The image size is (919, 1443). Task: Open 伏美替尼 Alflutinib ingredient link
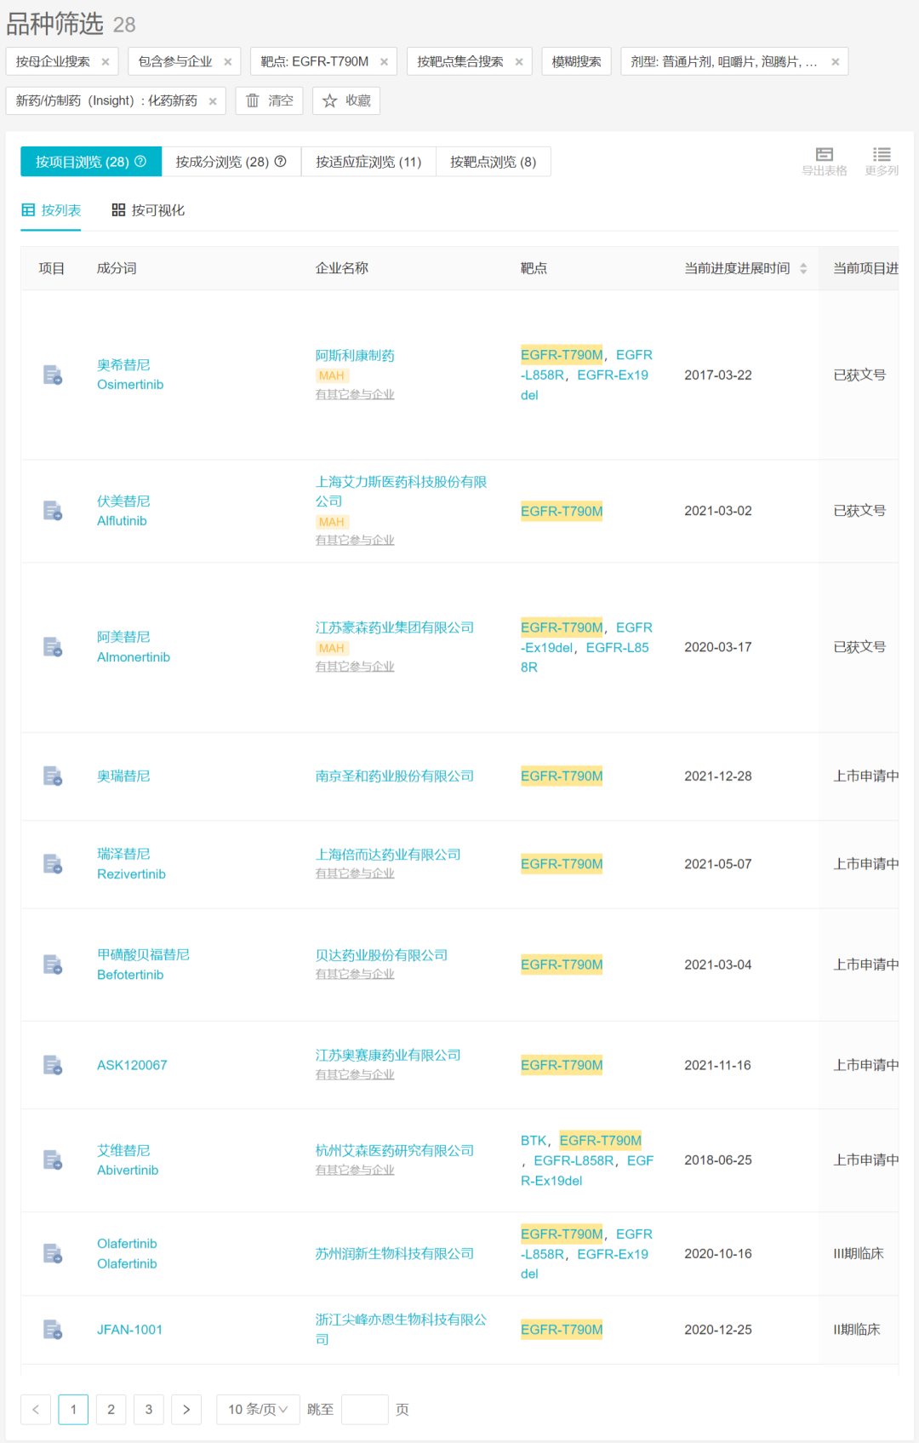point(123,511)
